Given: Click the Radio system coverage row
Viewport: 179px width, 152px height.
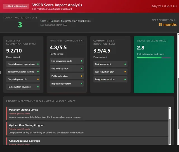Looking at the screenshot, I should pyautogui.click(x=23, y=87).
